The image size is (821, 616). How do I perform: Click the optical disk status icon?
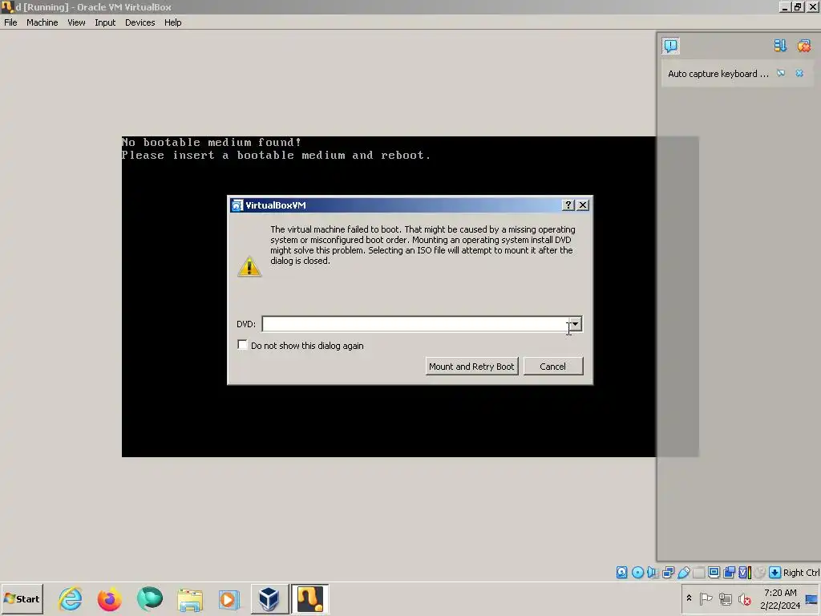click(637, 573)
